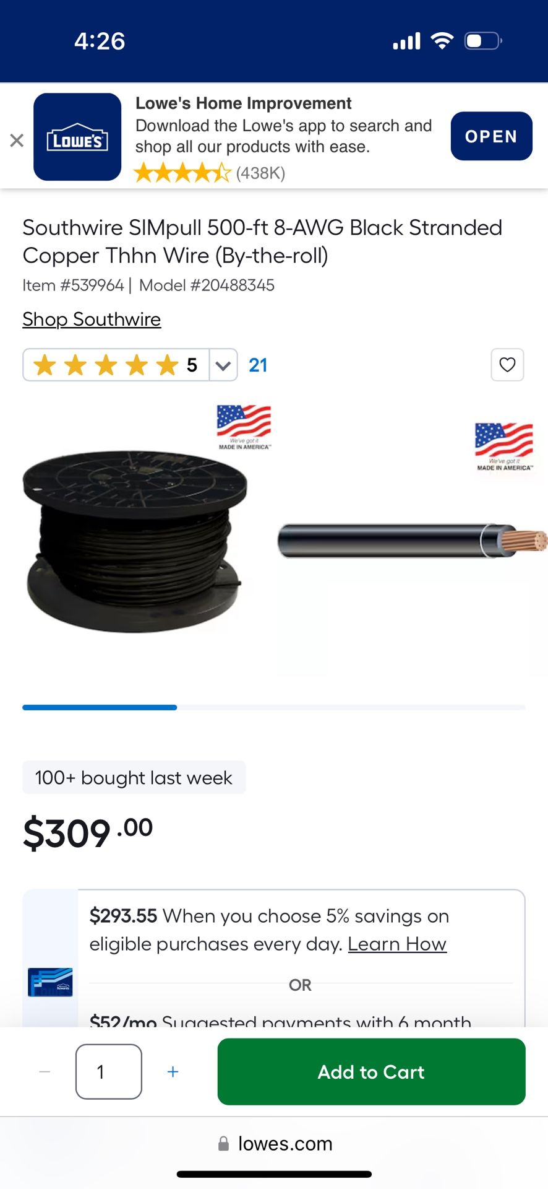
Task: View the stranded copper wire close-up image
Action: [413, 540]
